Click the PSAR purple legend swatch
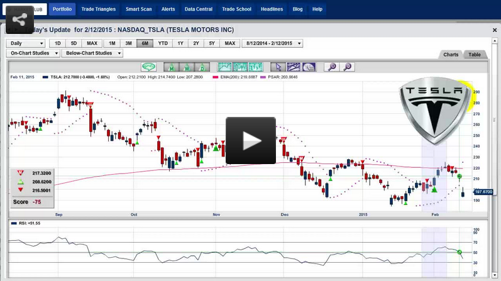Viewport: 501px width, 281px height. tap(263, 77)
